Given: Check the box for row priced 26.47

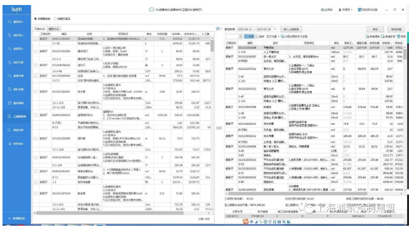Looking at the screenshot, I should pos(36,92).
